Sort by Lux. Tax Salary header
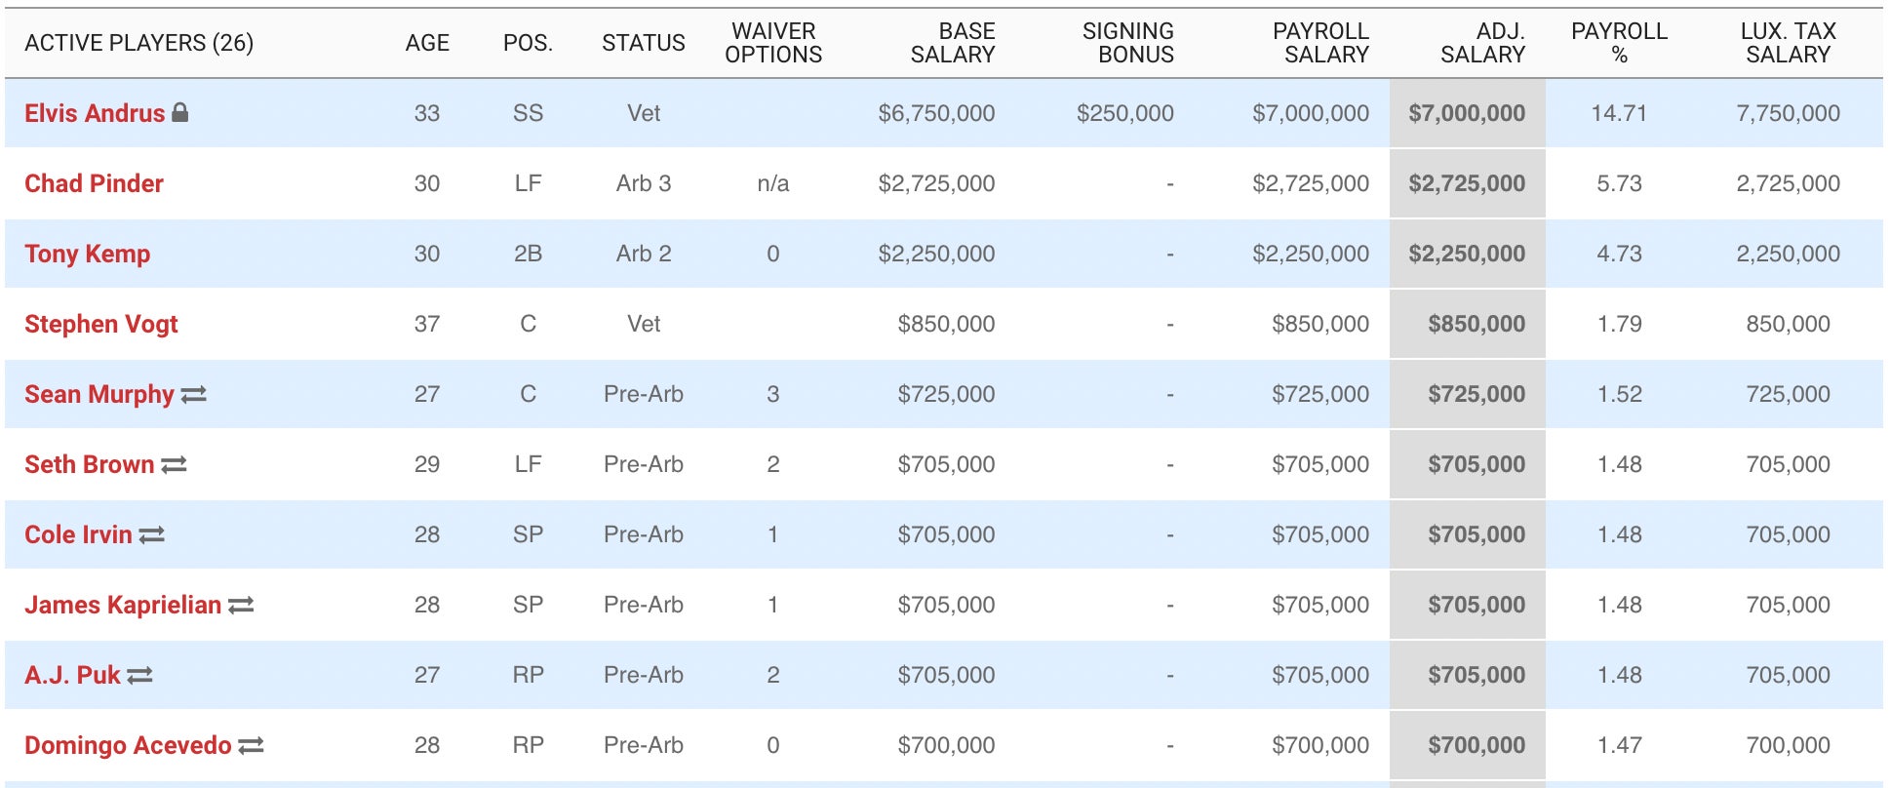The image size is (1890, 788). tap(1788, 43)
